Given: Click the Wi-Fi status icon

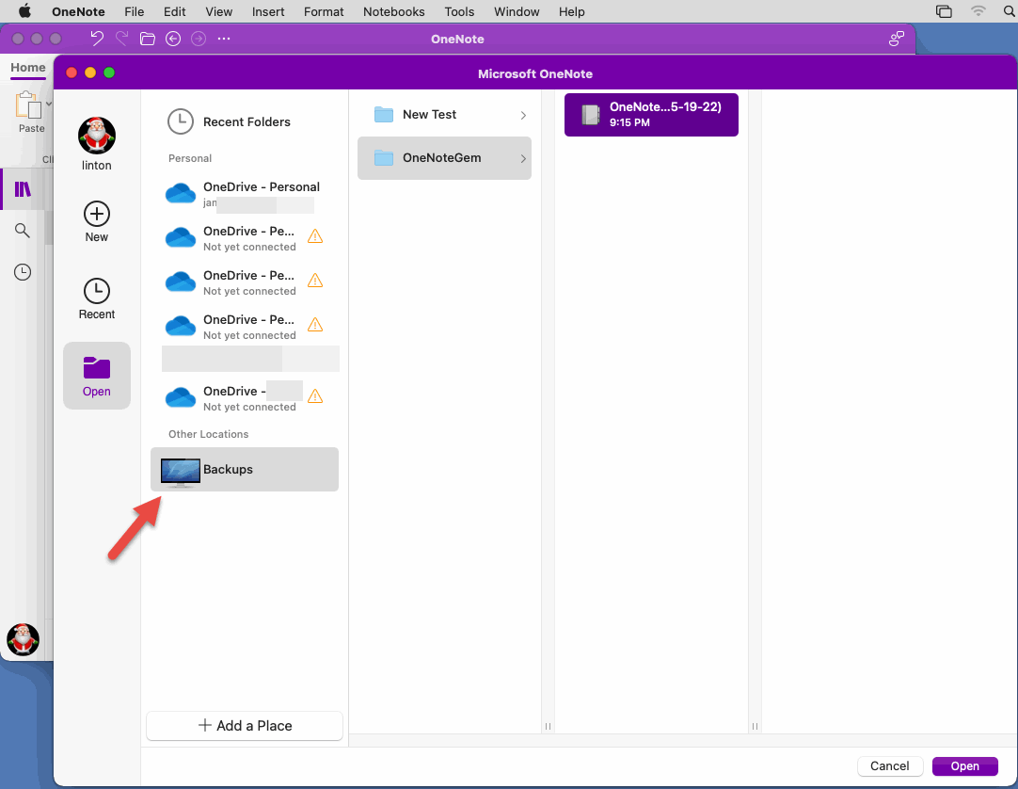Looking at the screenshot, I should (978, 11).
